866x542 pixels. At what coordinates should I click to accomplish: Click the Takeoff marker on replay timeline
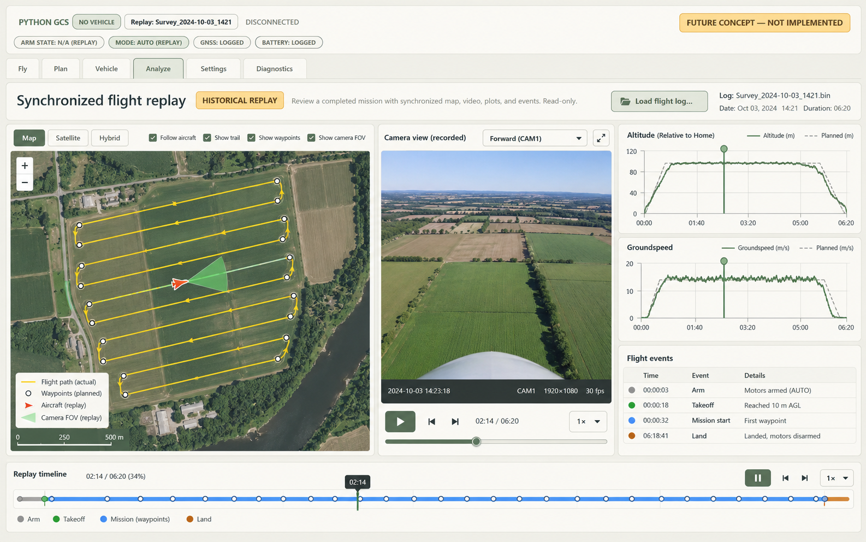(45, 499)
